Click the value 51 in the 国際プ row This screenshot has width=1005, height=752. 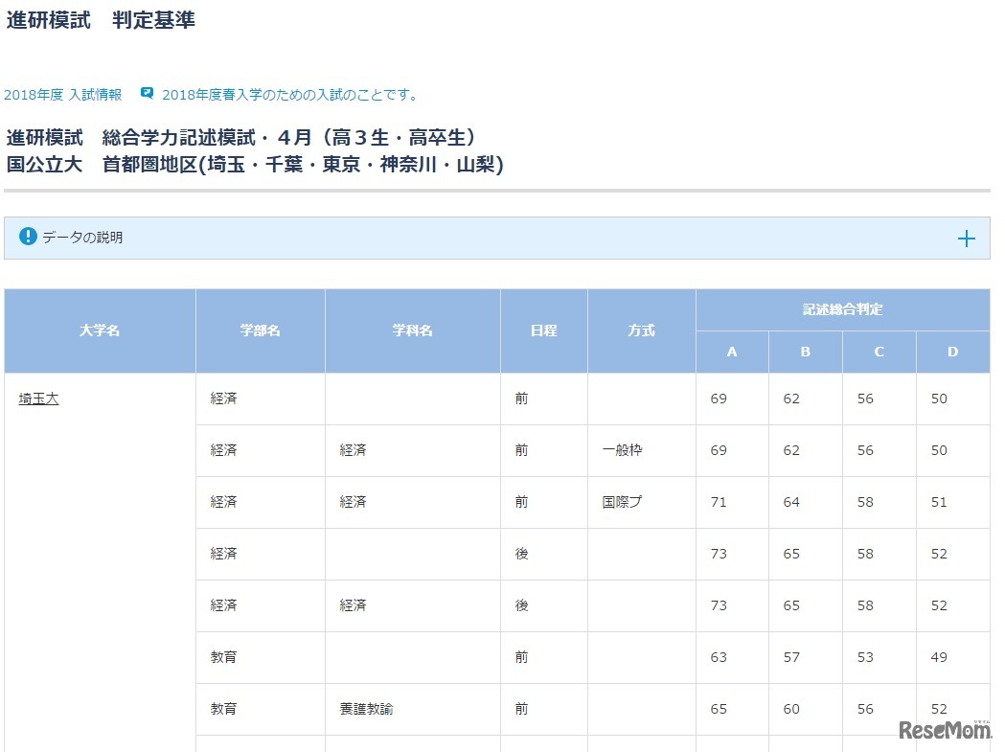pyautogui.click(x=939, y=502)
